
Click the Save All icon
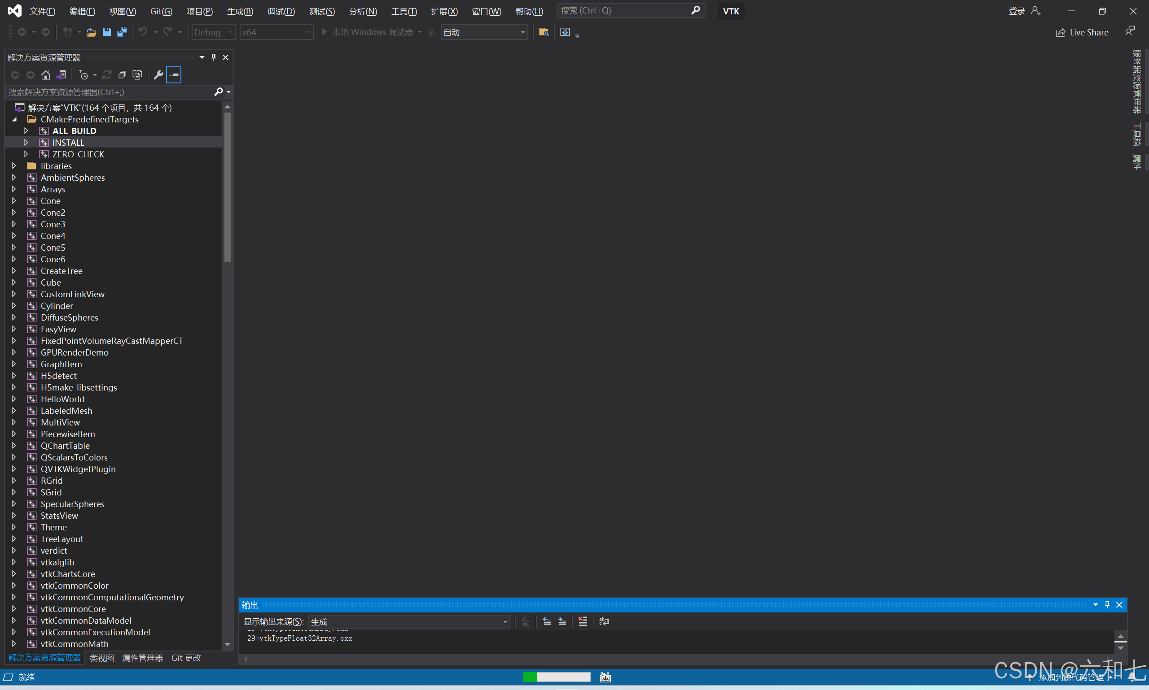click(x=122, y=32)
